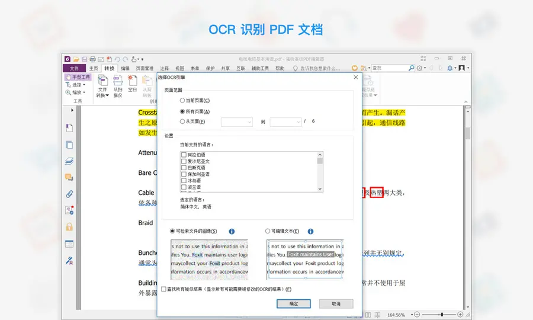Open the 文件 menu tab
Image resolution: width=533 pixels, height=320 pixels.
pyautogui.click(x=74, y=68)
